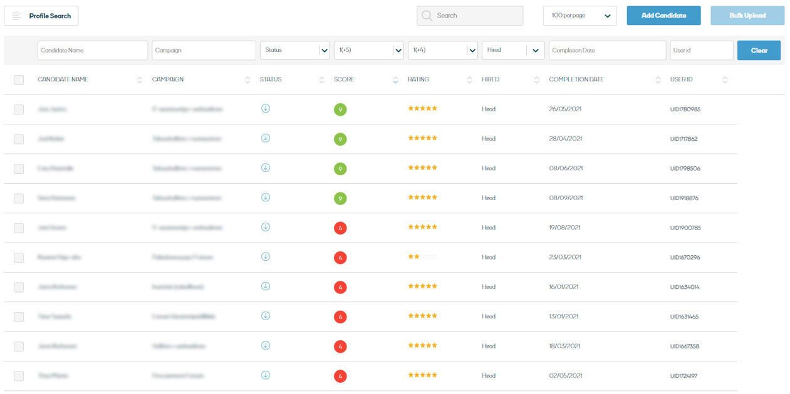The width and height of the screenshot is (790, 394).
Task: Click the green score 9 badge for UID1918876
Action: click(x=340, y=198)
